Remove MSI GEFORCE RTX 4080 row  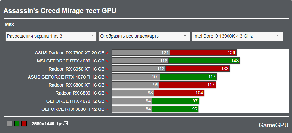coord(107,61)
